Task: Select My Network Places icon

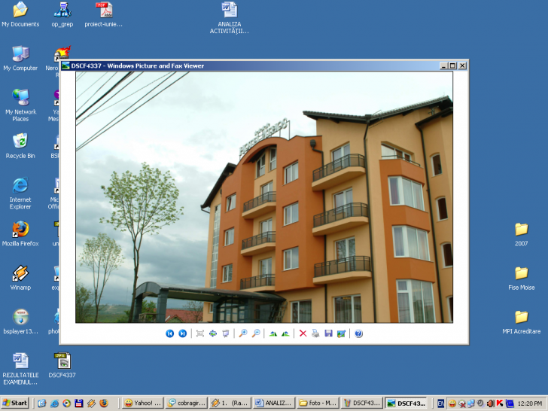Action: [x=20, y=105]
